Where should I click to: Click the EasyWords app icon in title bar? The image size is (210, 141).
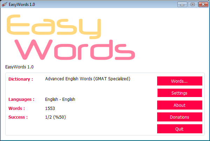(5, 4)
